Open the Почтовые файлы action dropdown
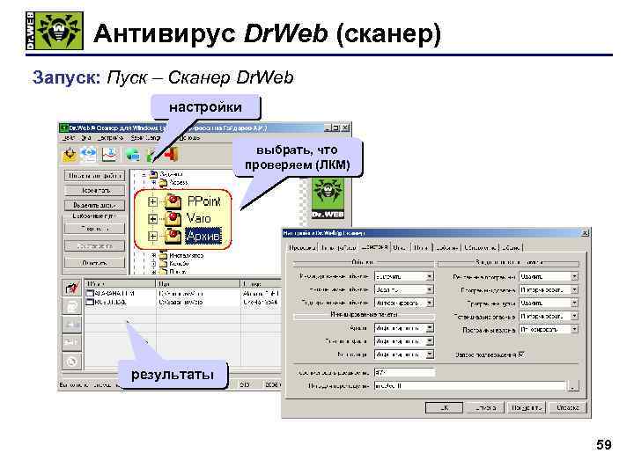 tap(403, 341)
